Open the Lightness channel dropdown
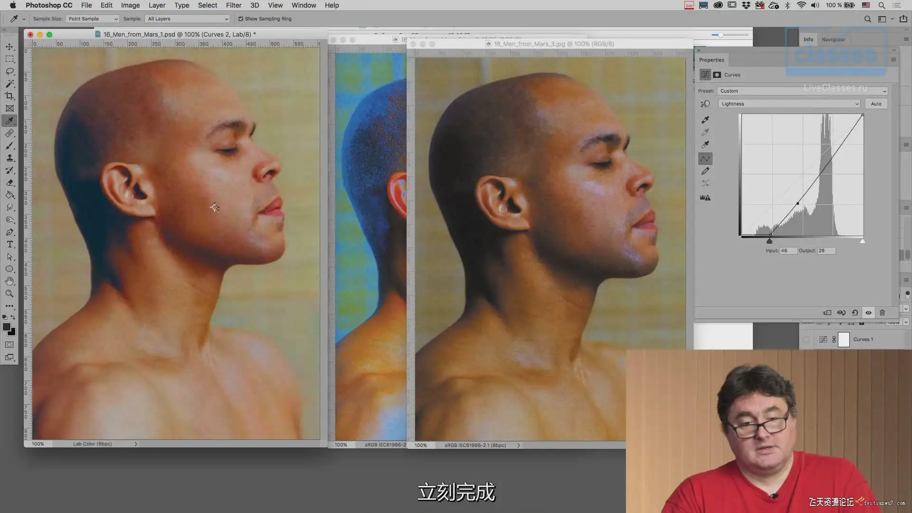This screenshot has height=513, width=912. point(789,104)
